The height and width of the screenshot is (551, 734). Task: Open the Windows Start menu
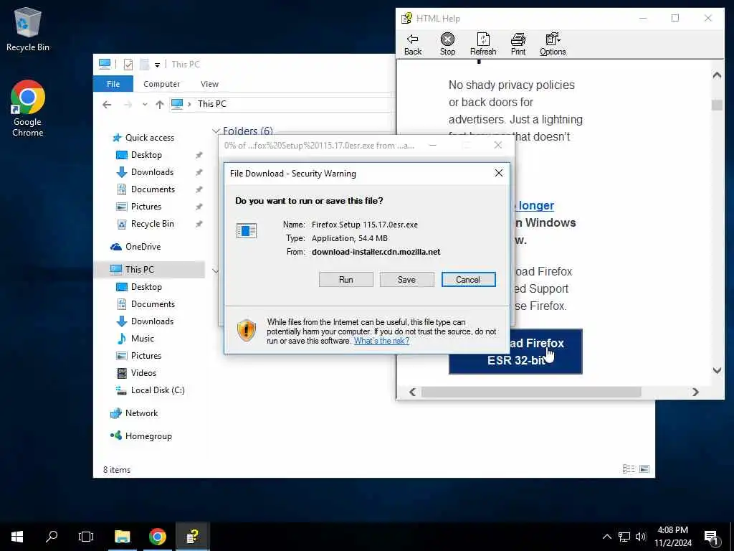coord(17,537)
